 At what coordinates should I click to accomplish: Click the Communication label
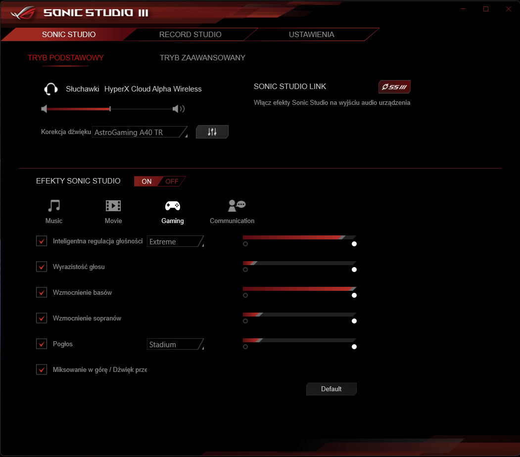point(232,221)
